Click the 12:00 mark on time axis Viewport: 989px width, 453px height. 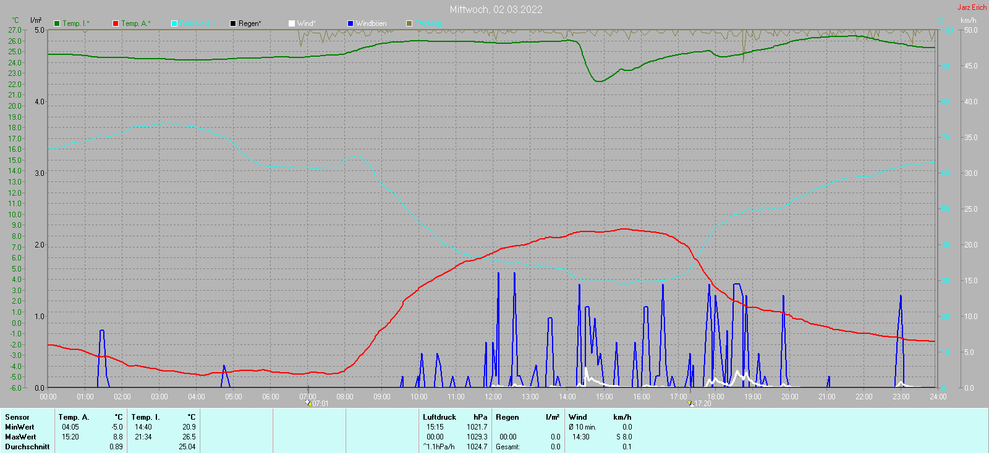(493, 396)
